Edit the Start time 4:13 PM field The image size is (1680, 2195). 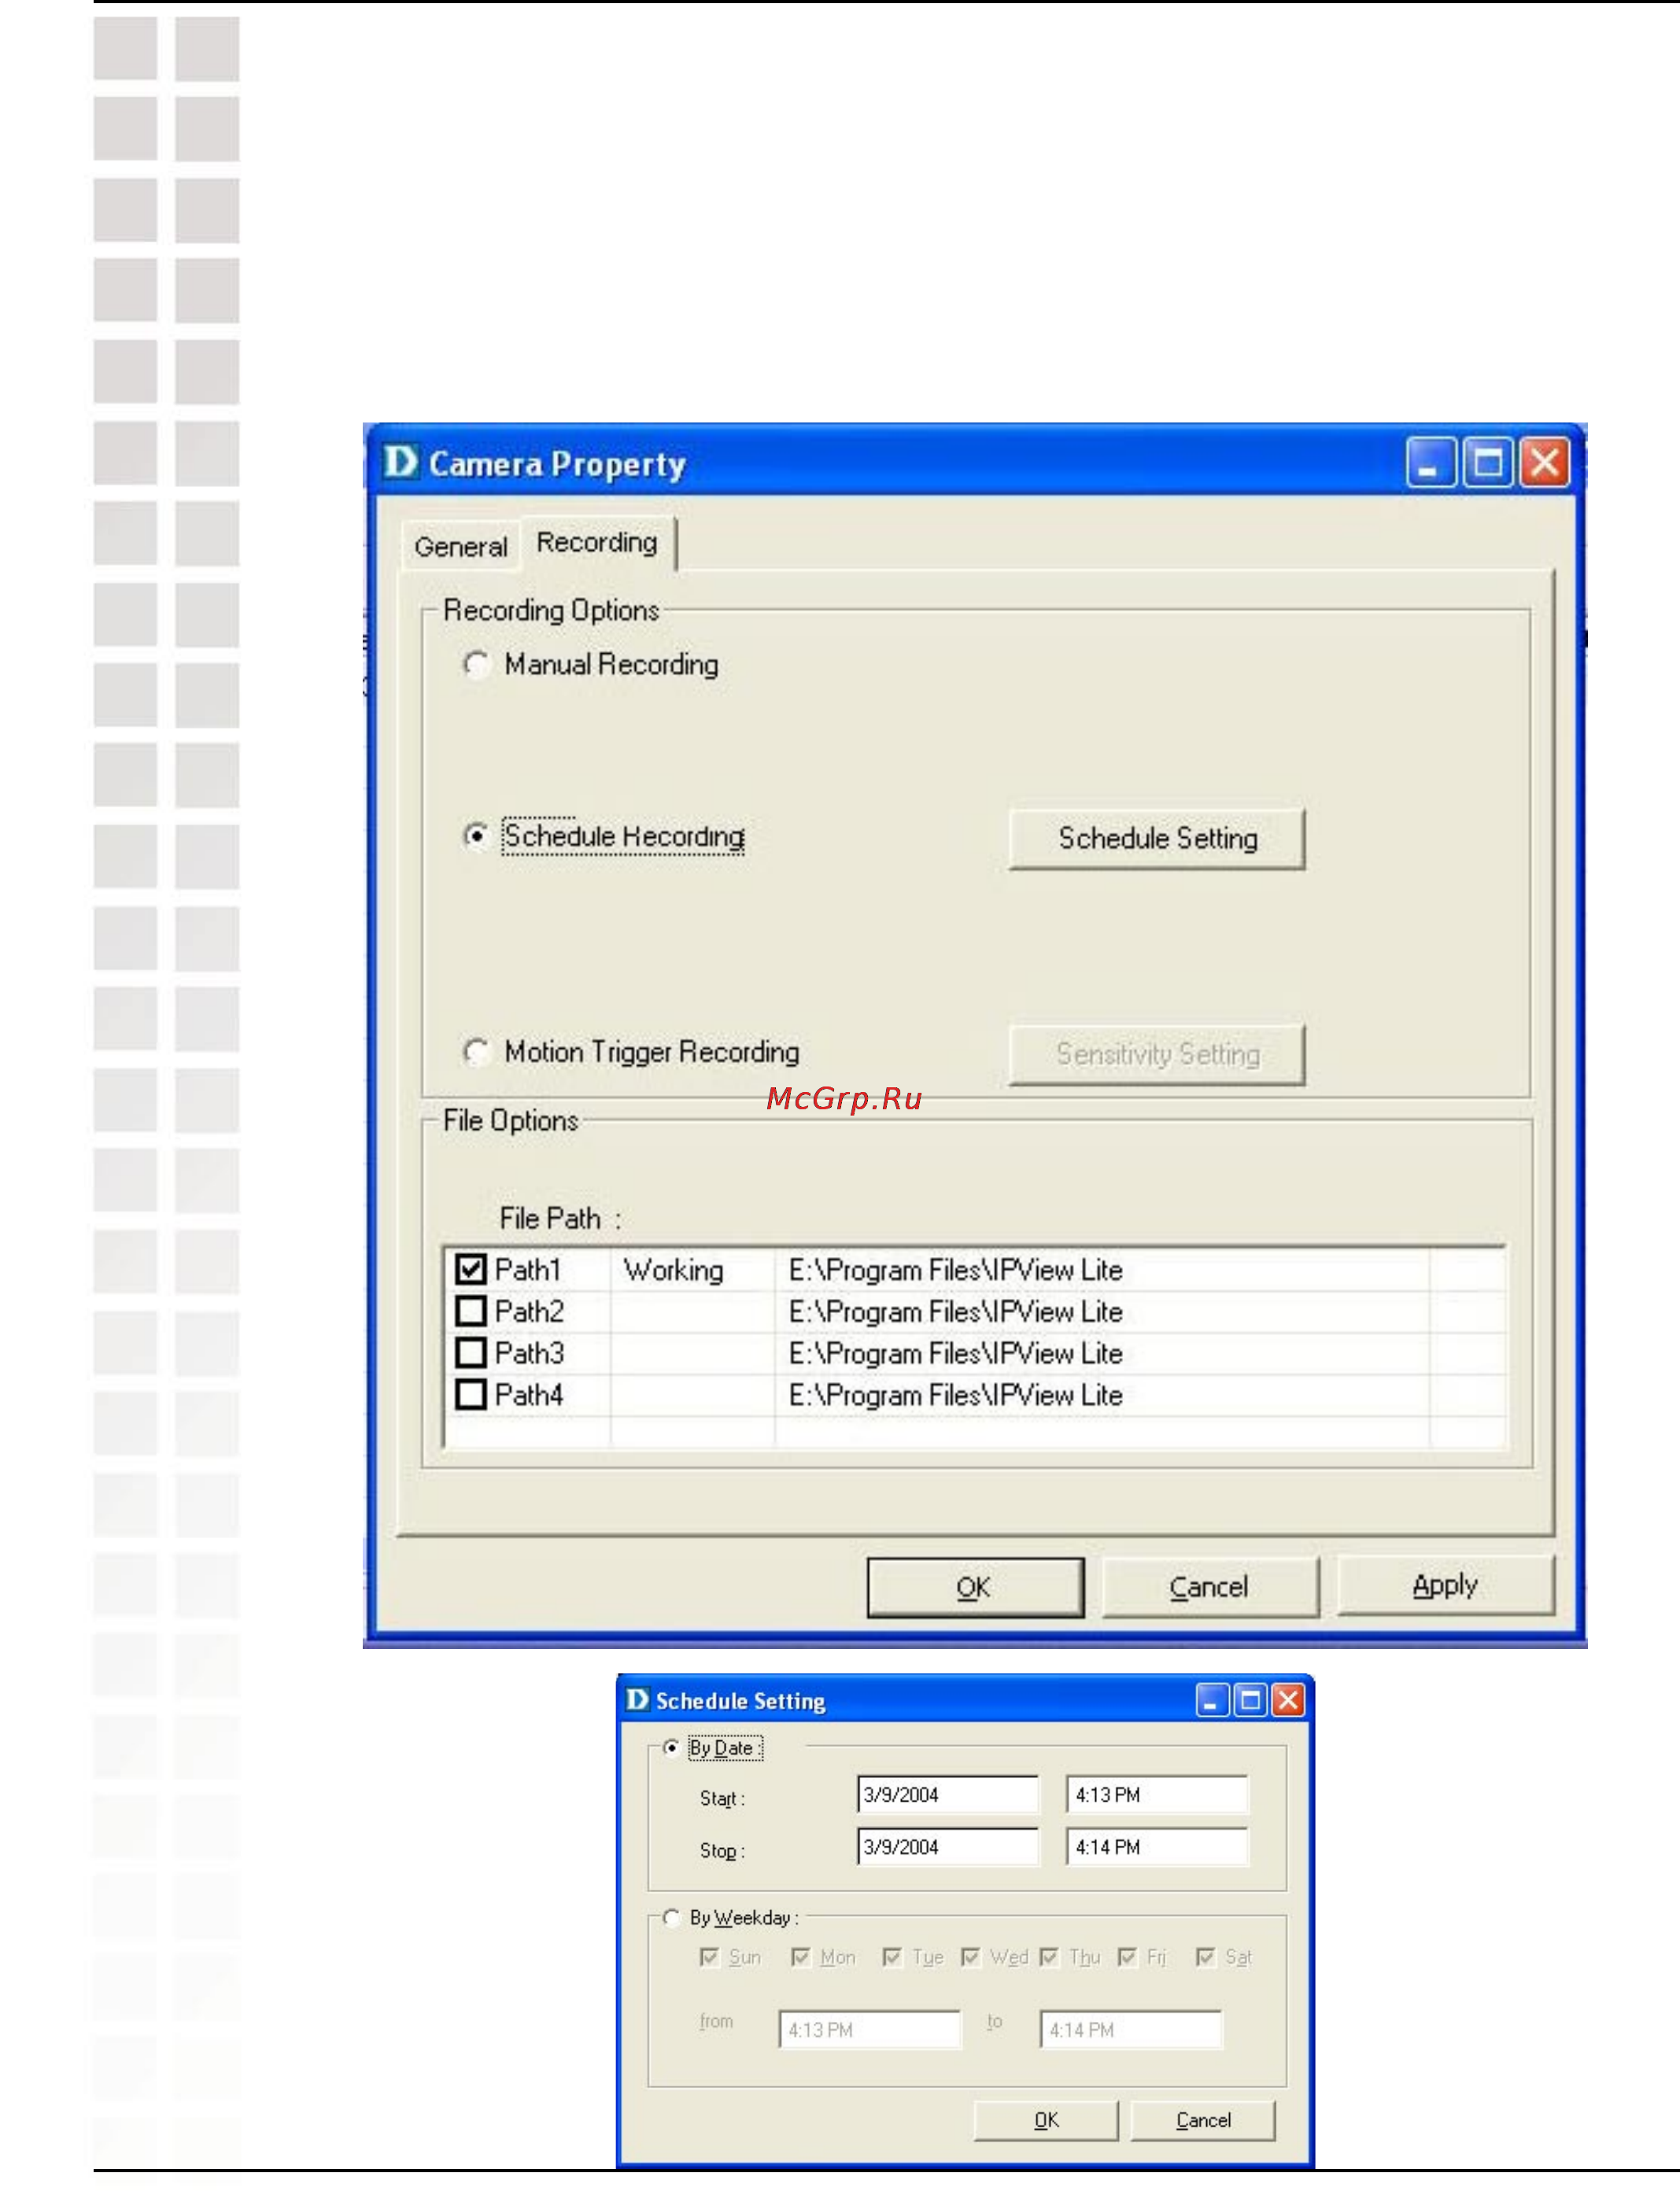1157,1795
